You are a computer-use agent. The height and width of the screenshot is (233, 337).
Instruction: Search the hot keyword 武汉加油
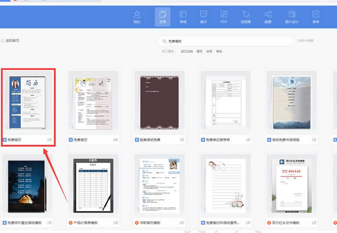point(187,51)
